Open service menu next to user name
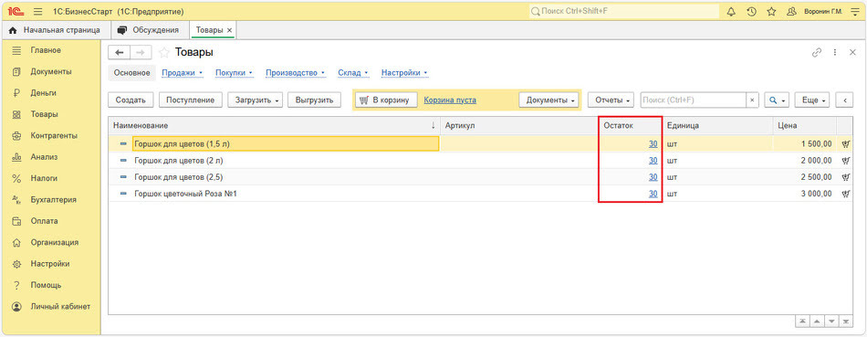 pos(855,12)
